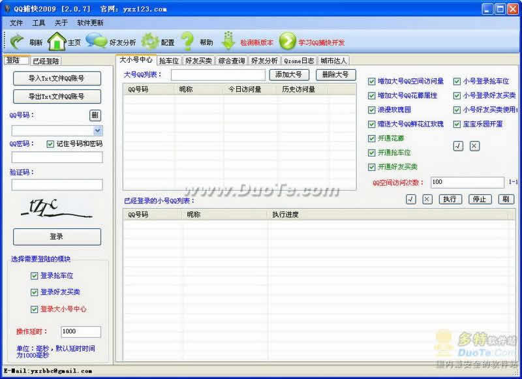Toggle 开通花藤 checkbox
Image resolution: width=522 pixels, height=379 pixels.
click(371, 138)
